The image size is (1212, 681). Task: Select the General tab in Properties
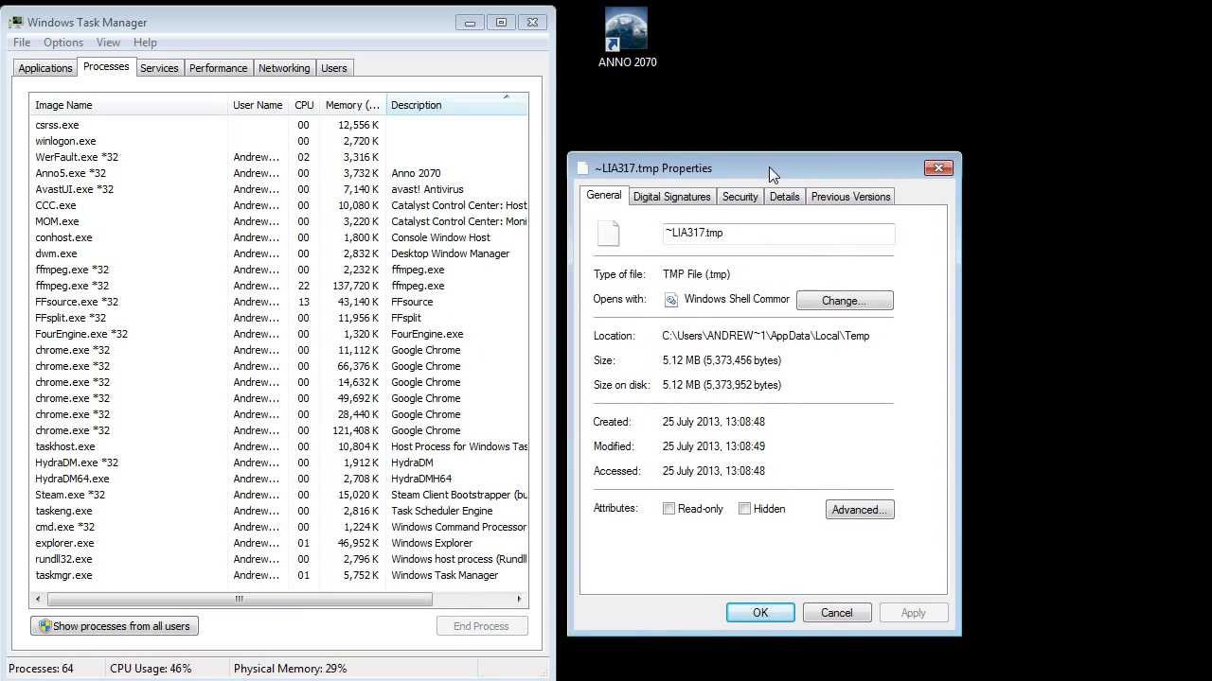pos(603,195)
